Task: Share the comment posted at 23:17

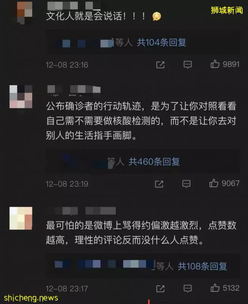Action: pos(160,288)
